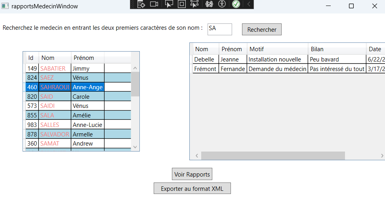Activate the Select Element cursor tool

169,4
